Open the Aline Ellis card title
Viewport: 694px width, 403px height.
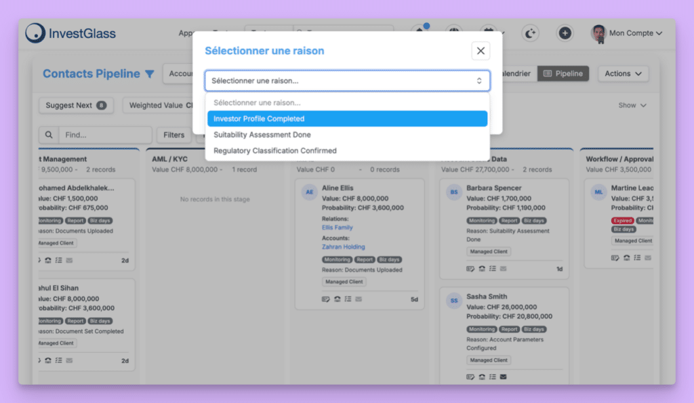click(x=338, y=188)
